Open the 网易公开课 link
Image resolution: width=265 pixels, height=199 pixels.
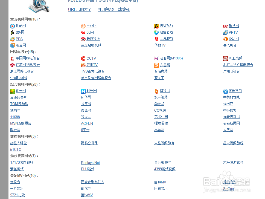(x=89, y=143)
